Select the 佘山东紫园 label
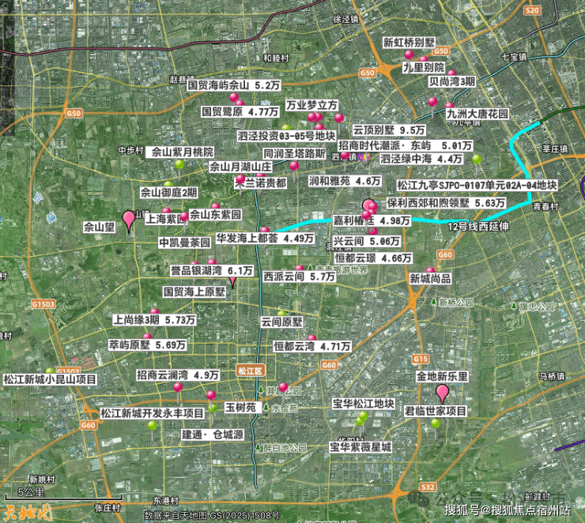The image size is (585, 523). point(216,215)
